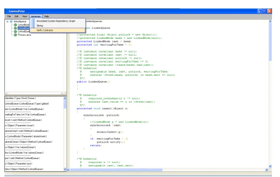Click the 'take | Object | Method | LinkedQueue' row
280x177 pixels.
[x=24, y=169]
